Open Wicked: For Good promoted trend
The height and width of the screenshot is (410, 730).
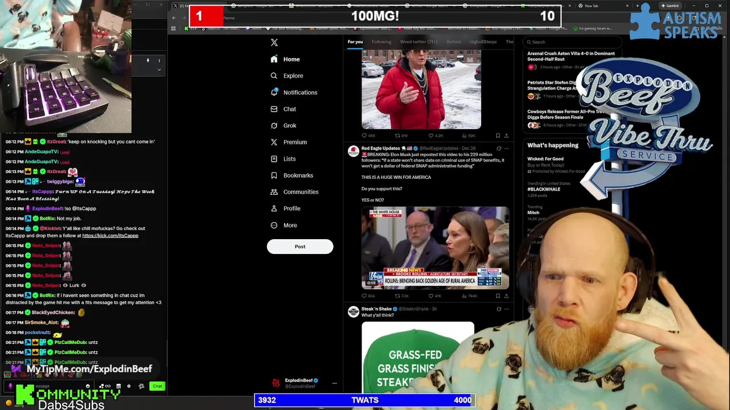545,159
